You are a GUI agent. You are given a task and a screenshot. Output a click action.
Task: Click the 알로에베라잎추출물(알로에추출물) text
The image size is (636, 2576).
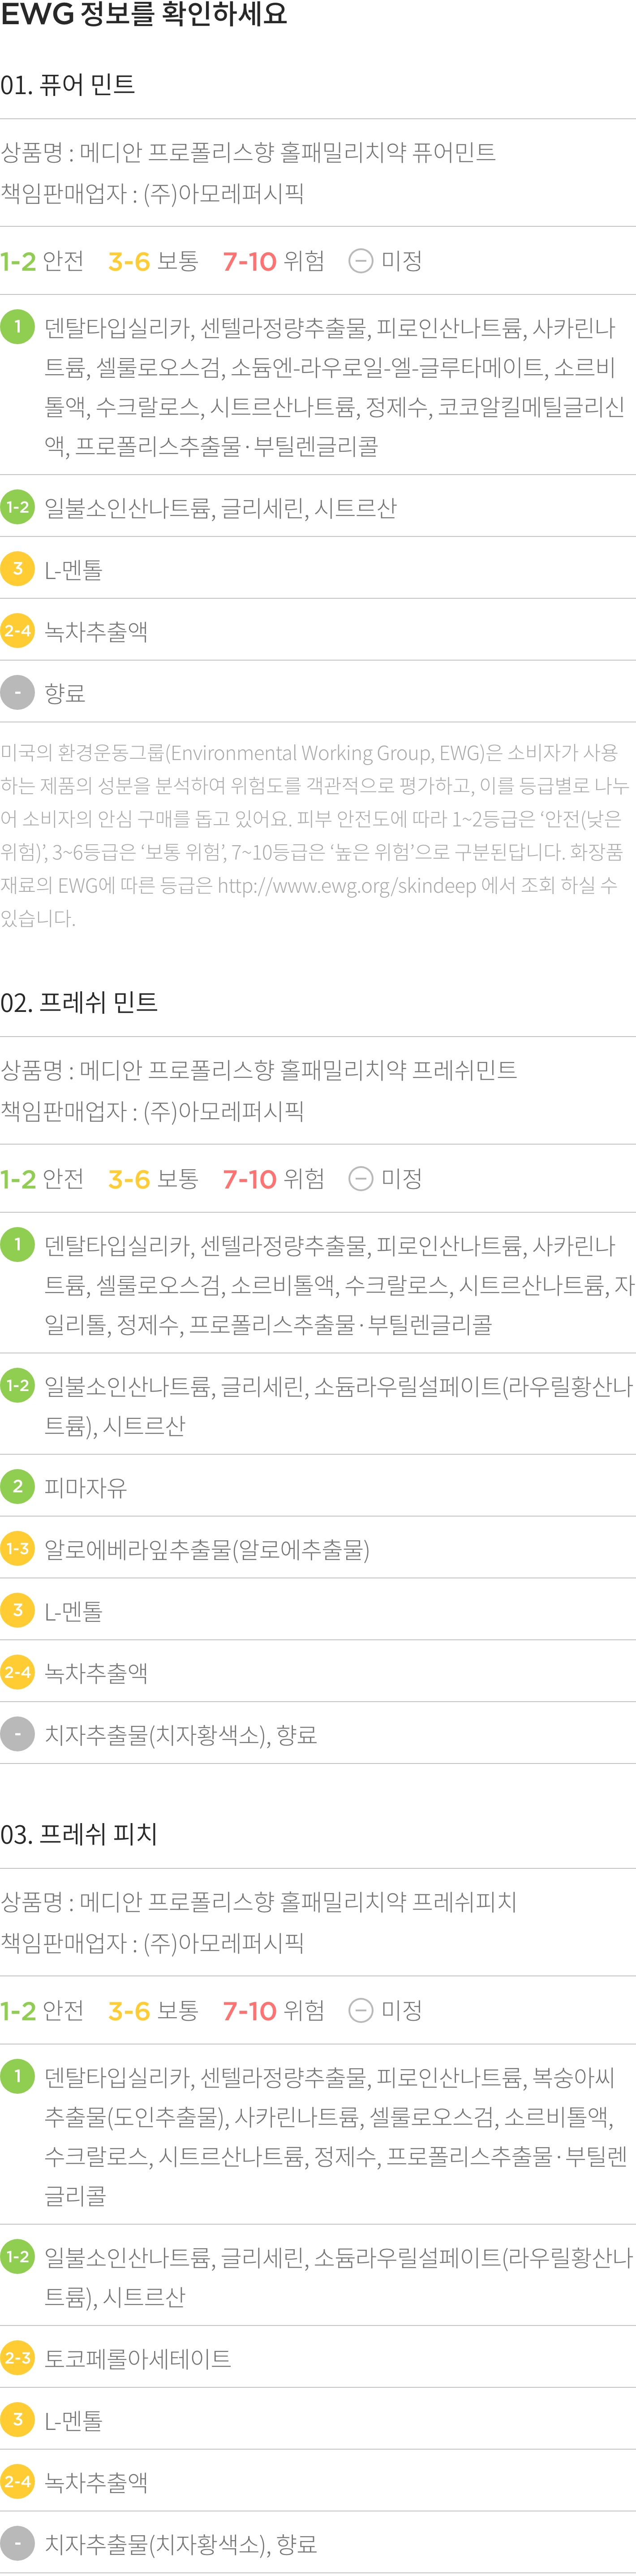(x=207, y=1549)
